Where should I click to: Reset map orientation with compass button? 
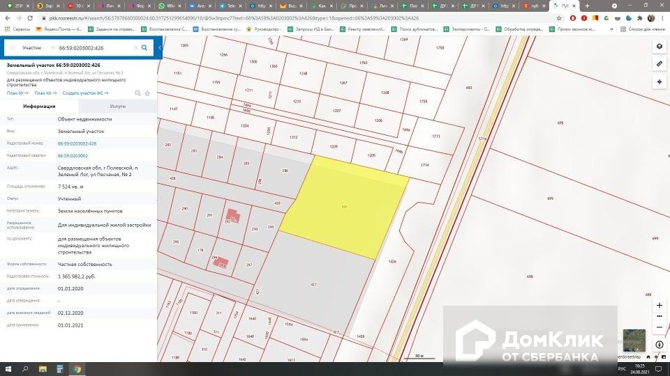click(660, 345)
